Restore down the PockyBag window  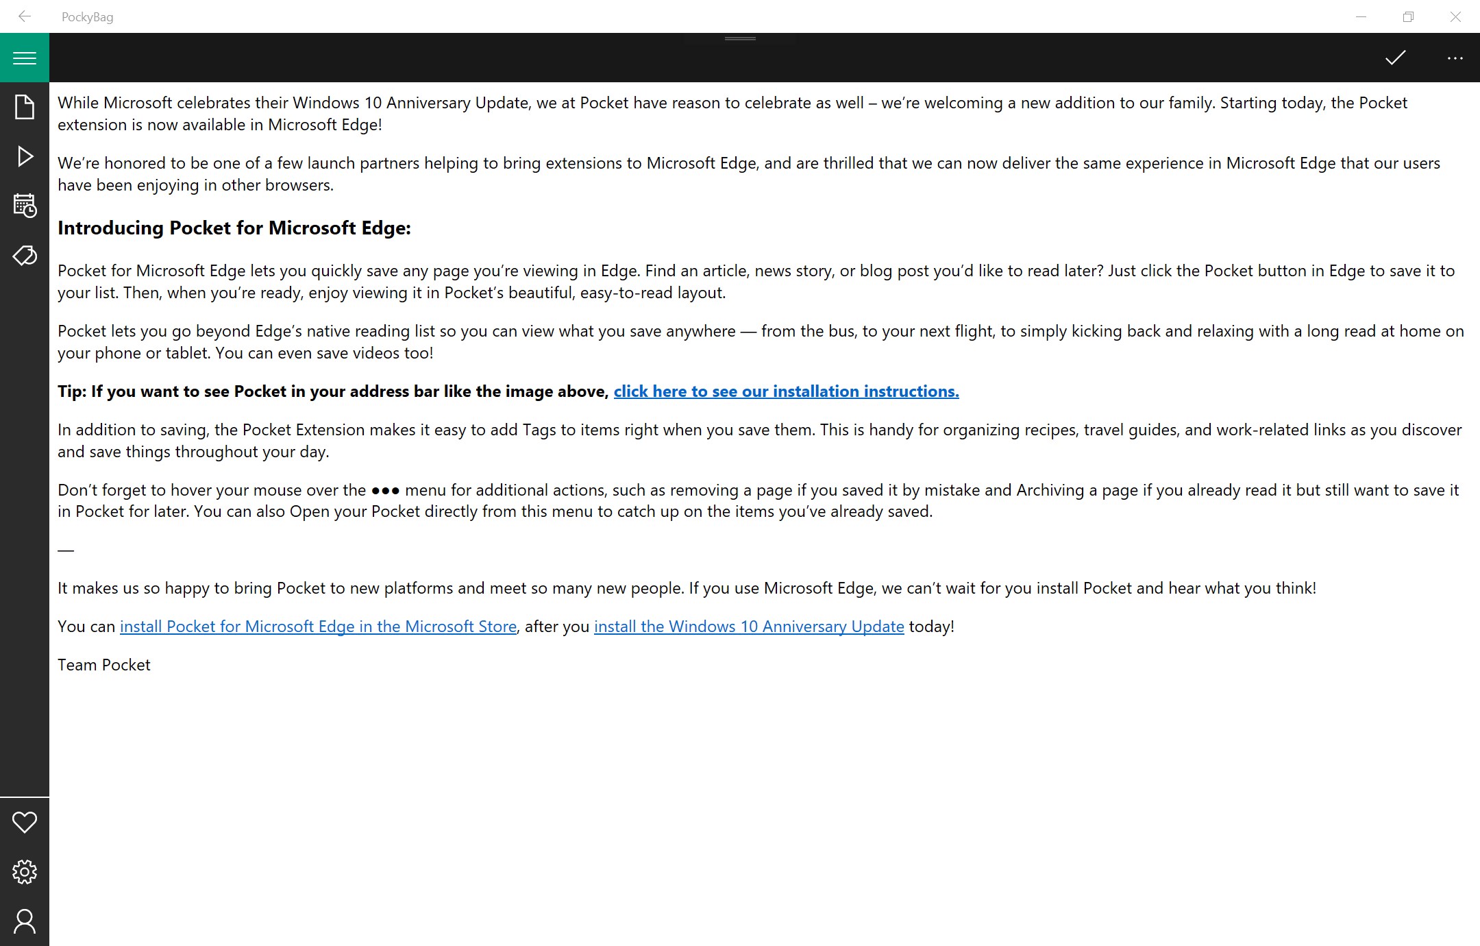coord(1408,16)
